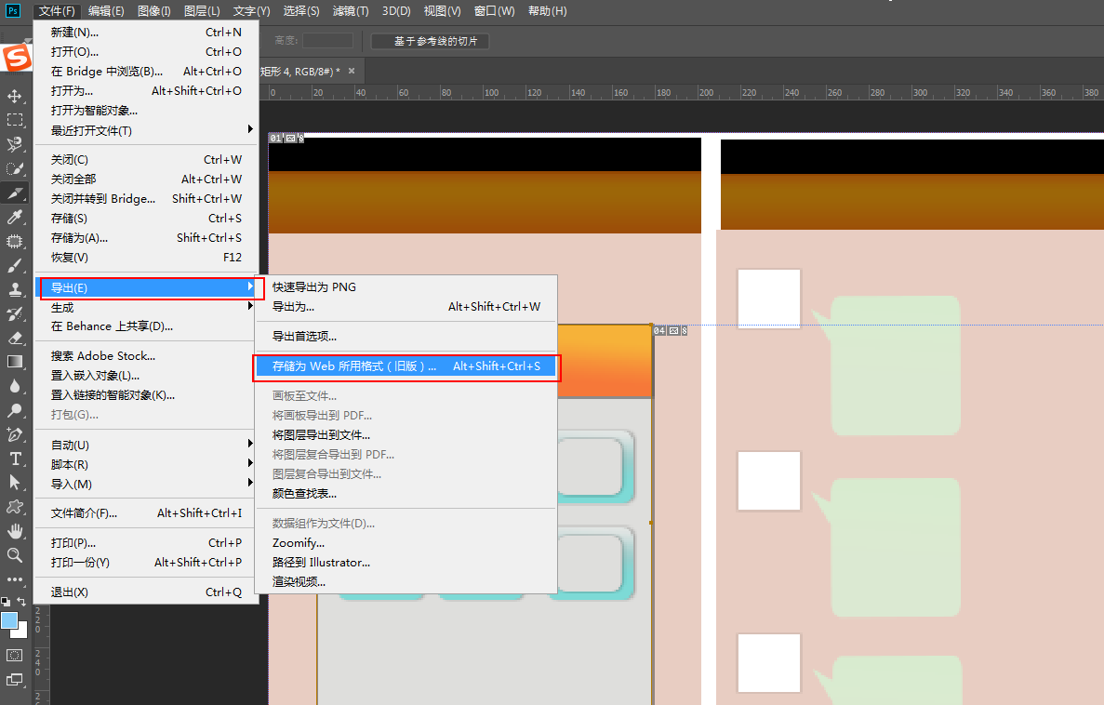Click the 高度 input field
Viewport: 1104px width, 705px height.
tap(327, 41)
